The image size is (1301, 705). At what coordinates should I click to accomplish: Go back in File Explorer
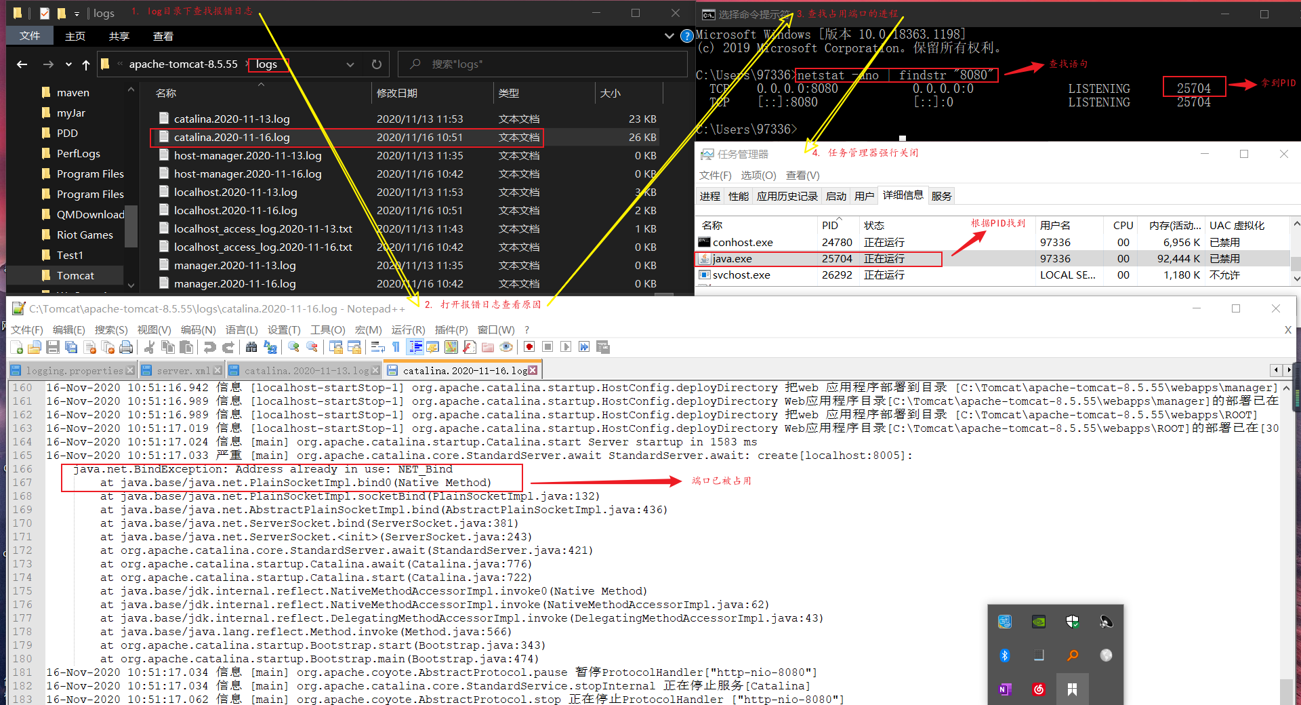[x=22, y=64]
